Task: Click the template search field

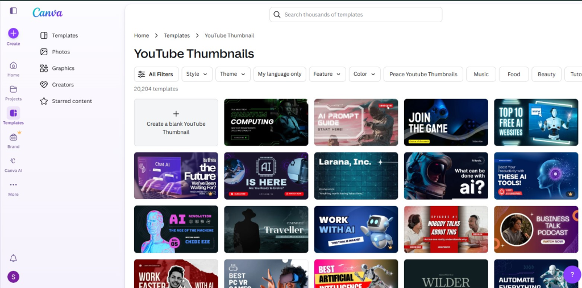Action: point(356,14)
